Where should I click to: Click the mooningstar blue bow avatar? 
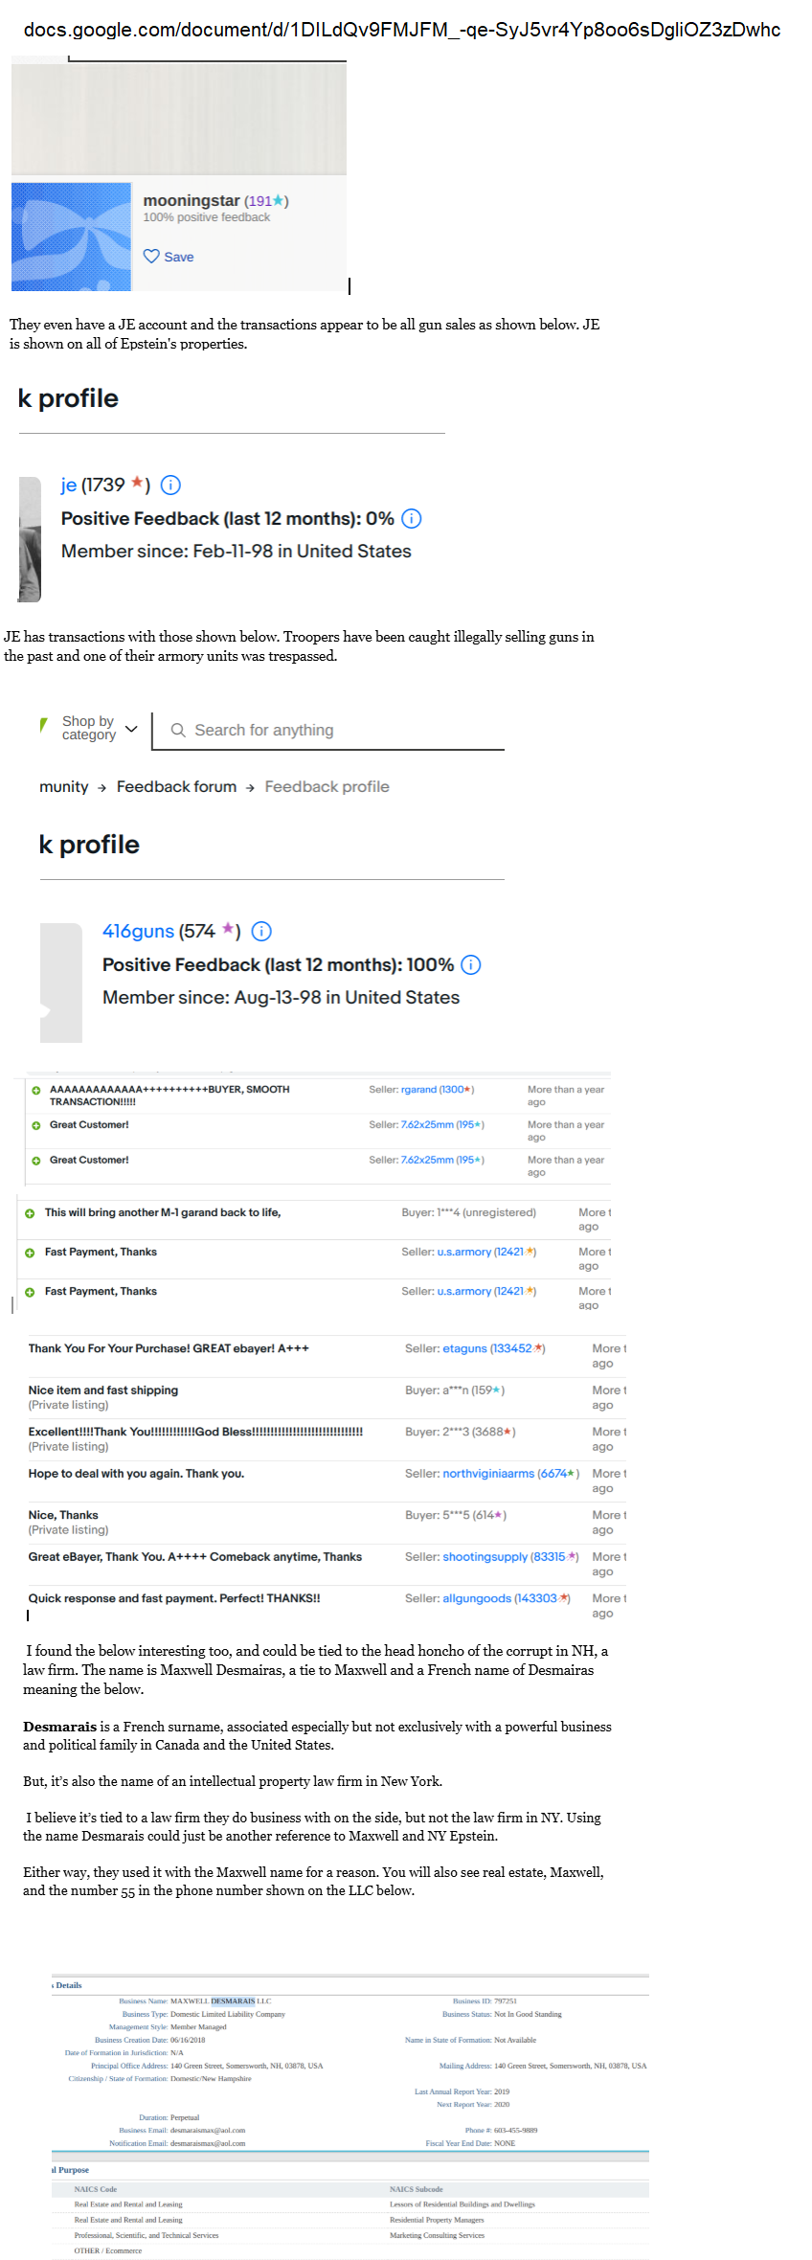[x=71, y=237]
